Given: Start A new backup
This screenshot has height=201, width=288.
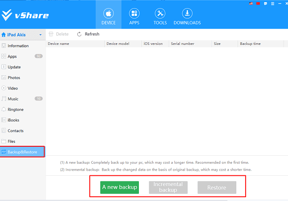Looking at the screenshot, I should click(x=120, y=187).
